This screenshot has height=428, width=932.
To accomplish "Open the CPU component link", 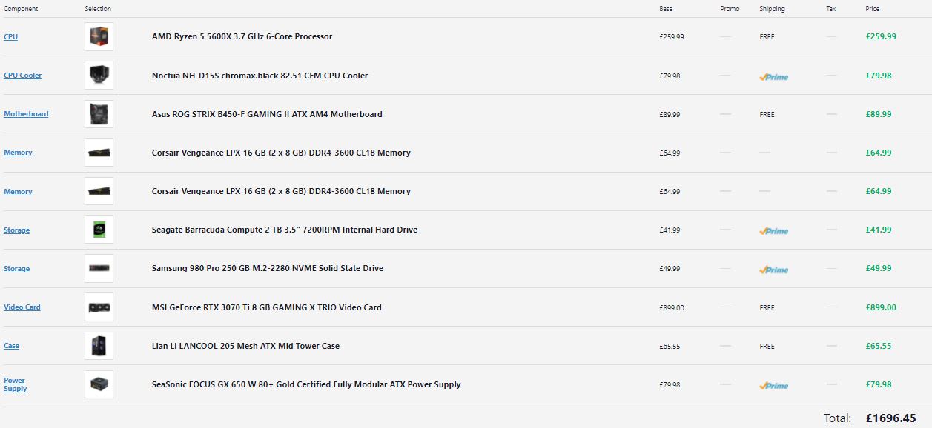I will click(x=10, y=37).
